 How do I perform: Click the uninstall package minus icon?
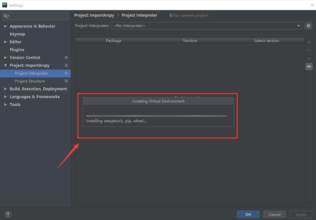[x=309, y=50]
